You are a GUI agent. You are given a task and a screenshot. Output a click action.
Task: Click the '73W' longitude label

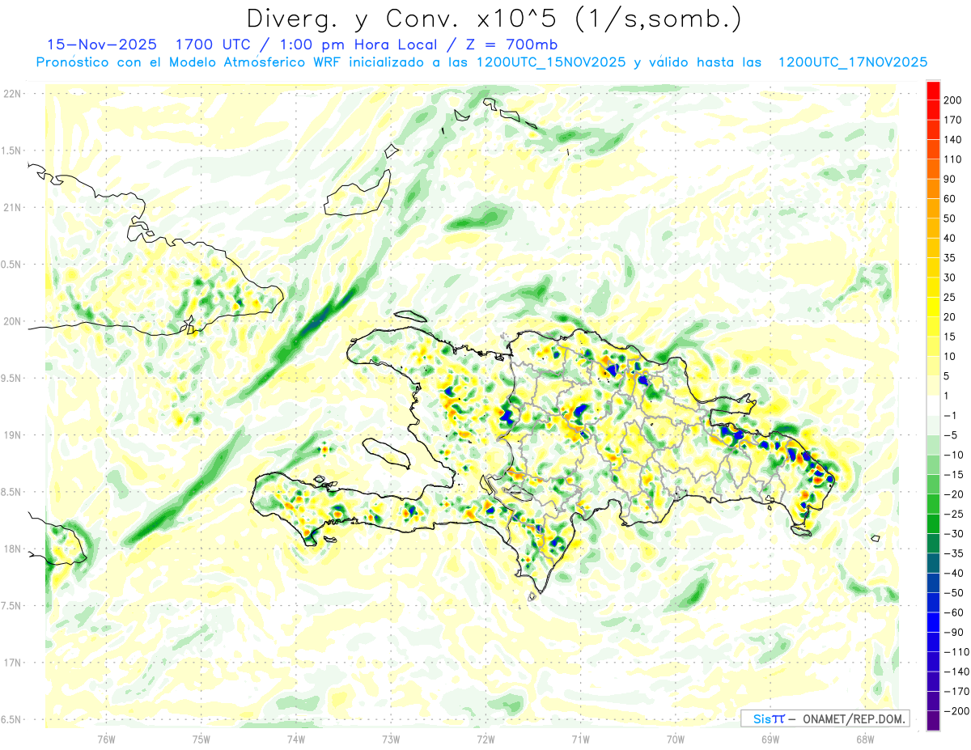(391, 739)
